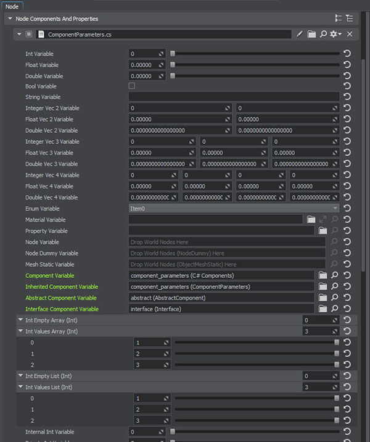The width and height of the screenshot is (370, 442).
Task: Click the magnifier icon for Inherited Component Variable
Action: 334,286
